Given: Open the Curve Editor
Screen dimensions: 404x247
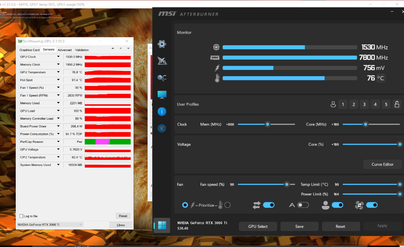Looking at the screenshot, I should tap(382, 164).
